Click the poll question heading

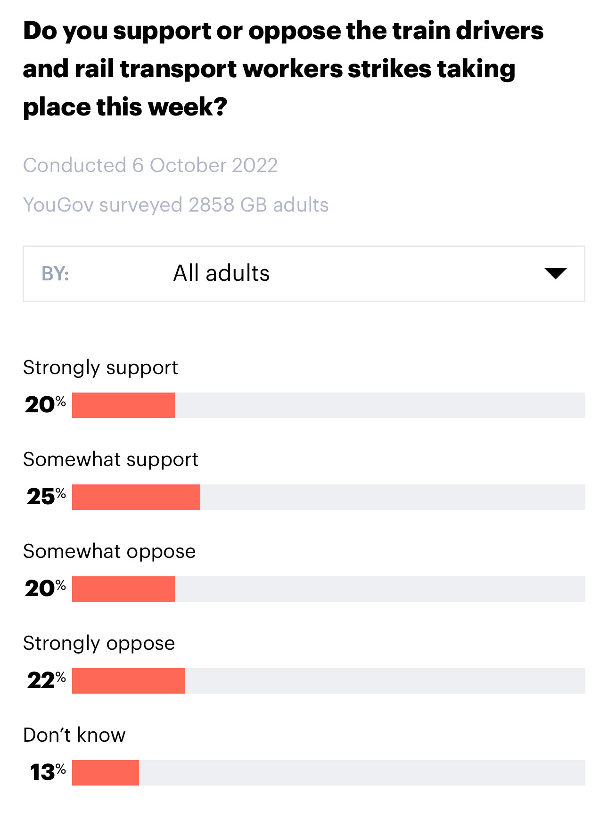pyautogui.click(x=283, y=69)
